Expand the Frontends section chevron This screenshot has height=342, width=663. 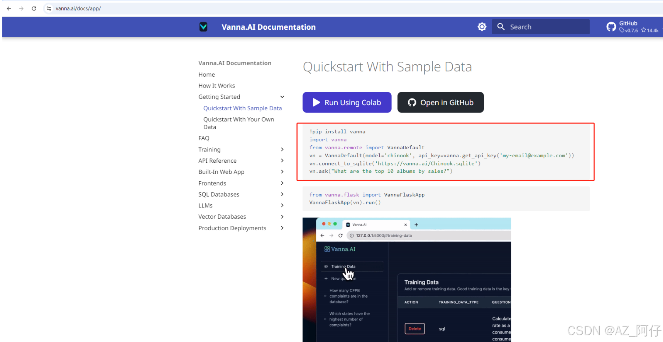pos(282,183)
